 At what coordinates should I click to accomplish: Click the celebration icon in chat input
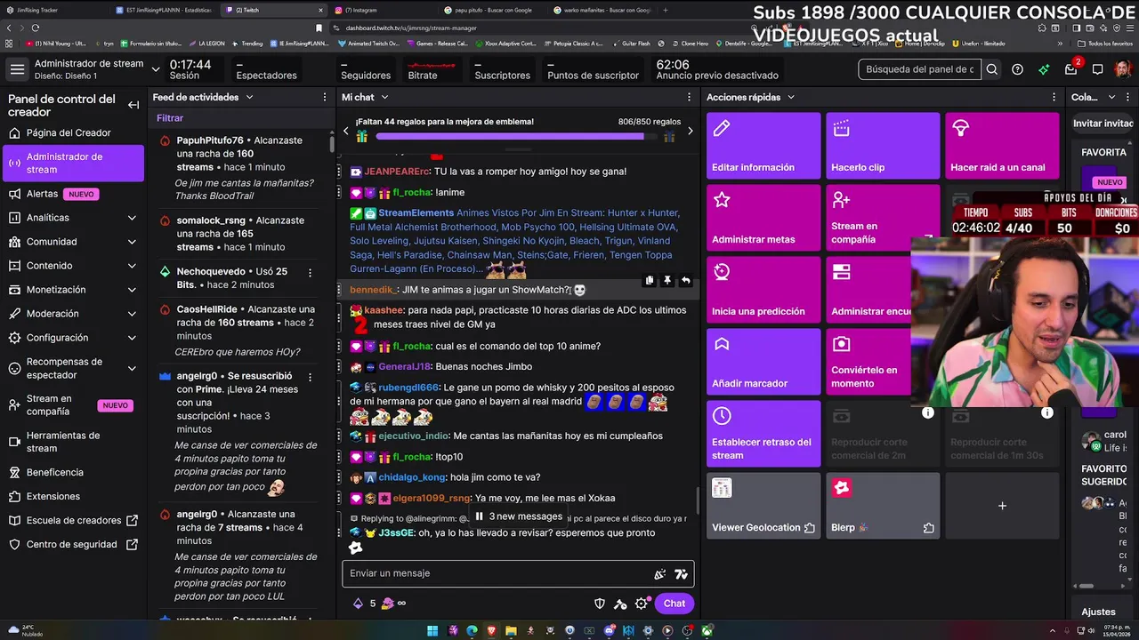(x=659, y=574)
